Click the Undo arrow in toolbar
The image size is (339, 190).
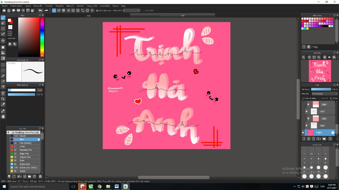pos(40,10)
